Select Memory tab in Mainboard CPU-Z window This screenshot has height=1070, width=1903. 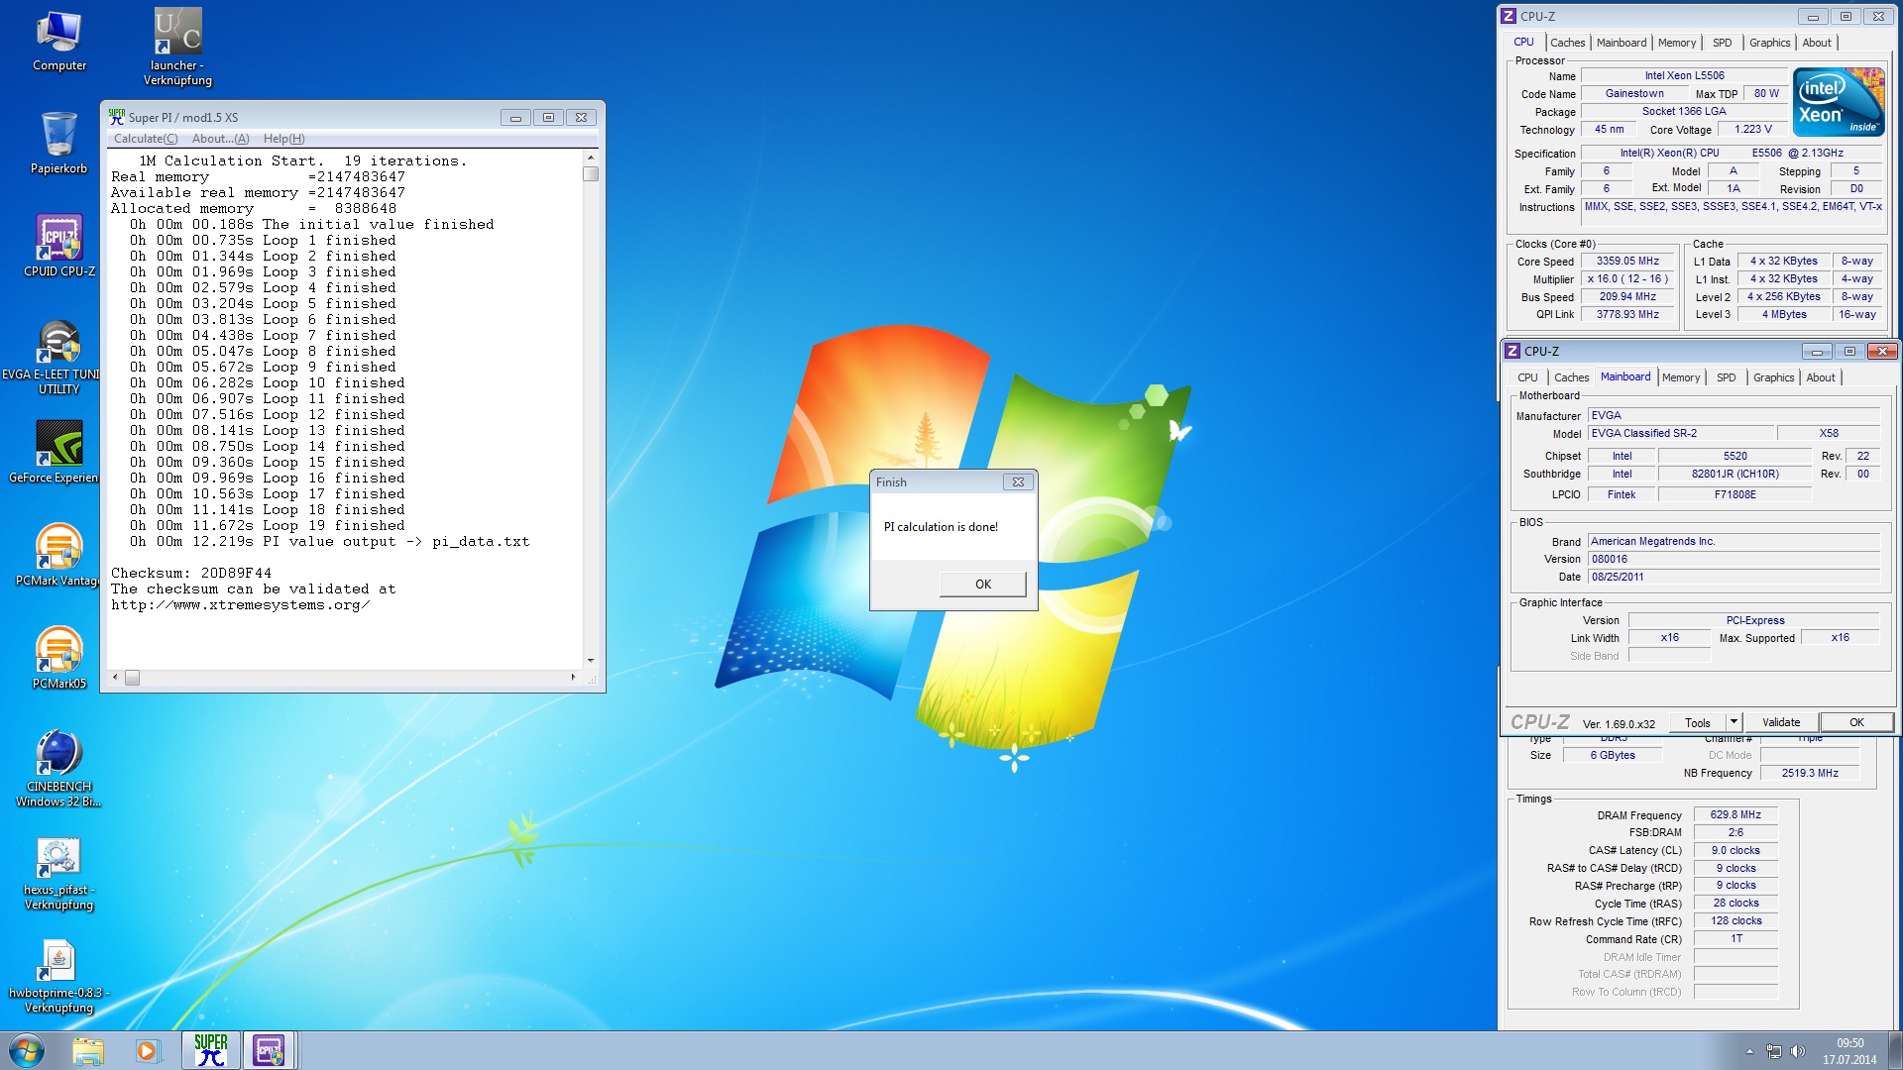coord(1681,377)
